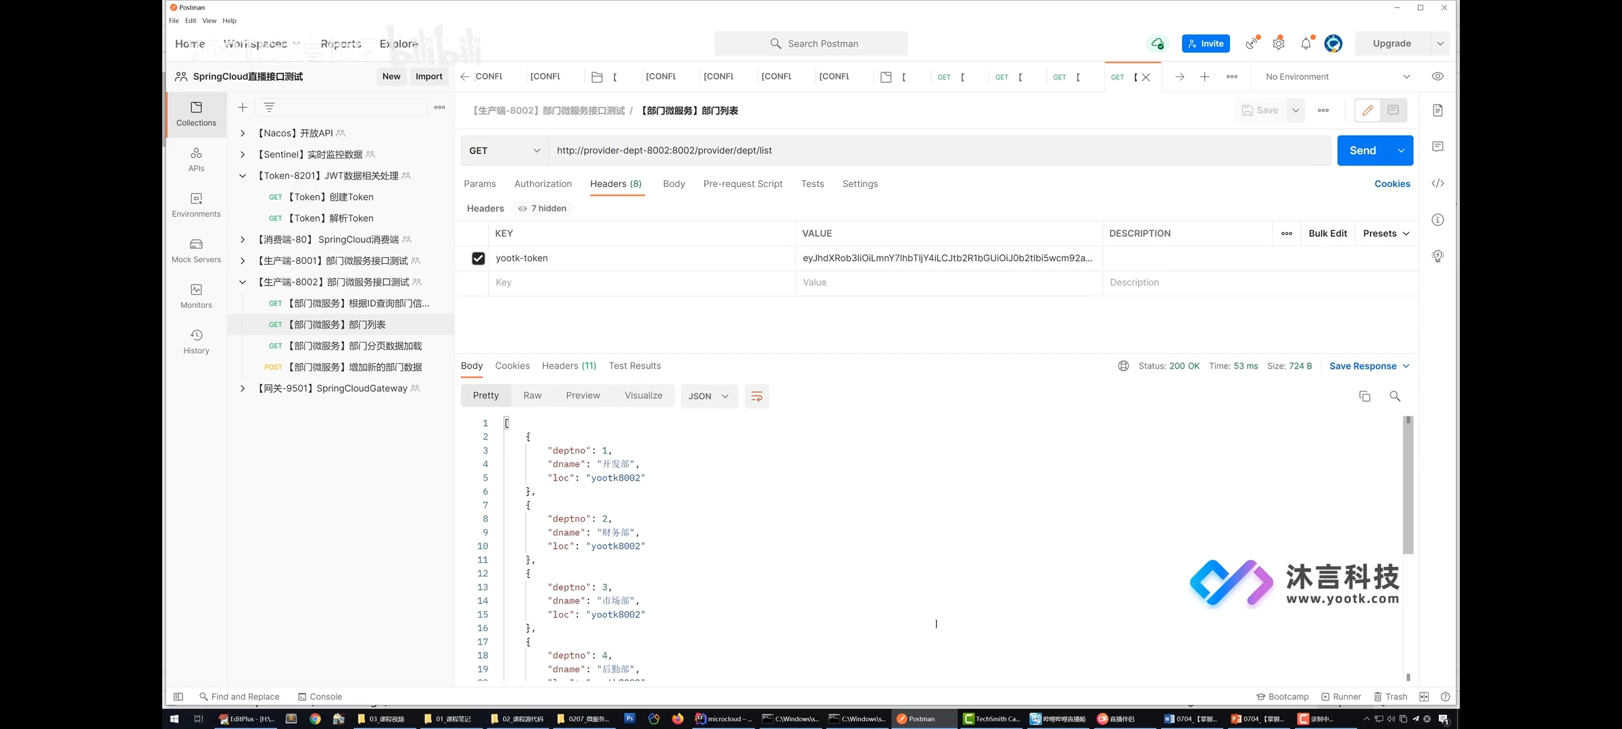The height and width of the screenshot is (729, 1622).
Task: Open the No Environment selector
Action: (1337, 77)
